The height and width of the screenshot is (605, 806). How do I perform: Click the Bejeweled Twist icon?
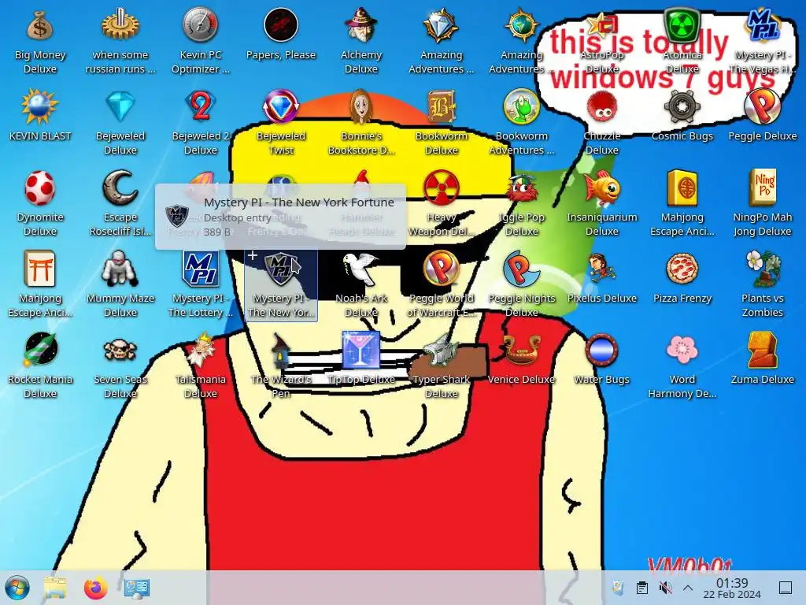click(x=281, y=106)
